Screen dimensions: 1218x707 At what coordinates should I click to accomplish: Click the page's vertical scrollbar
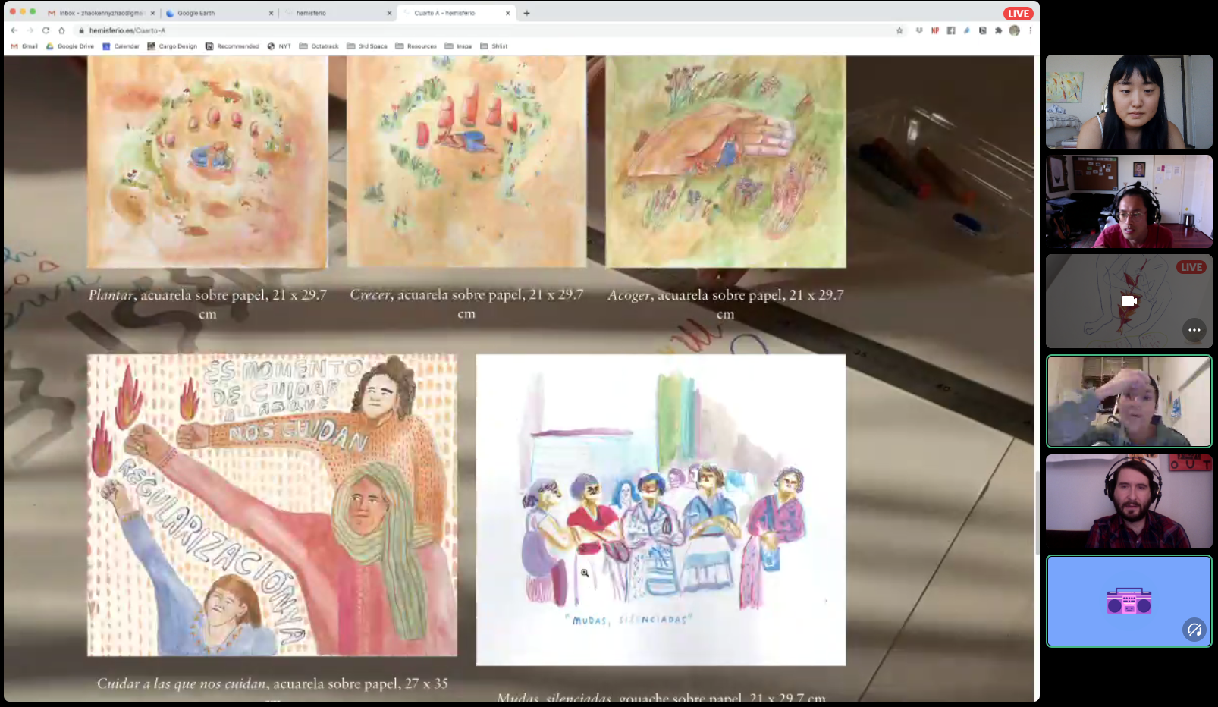click(x=1037, y=513)
